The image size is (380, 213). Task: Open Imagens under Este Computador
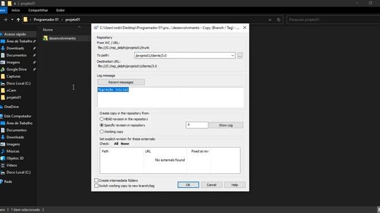coord(13,144)
